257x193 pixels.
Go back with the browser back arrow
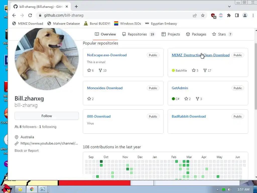[14, 15]
